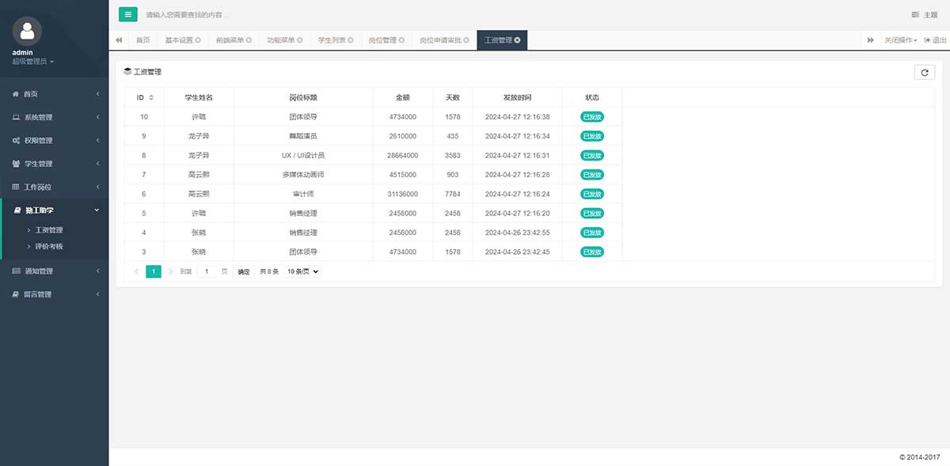Click the green hamburger menu toggle button
Screen dimensions: 950x466
click(x=128, y=14)
